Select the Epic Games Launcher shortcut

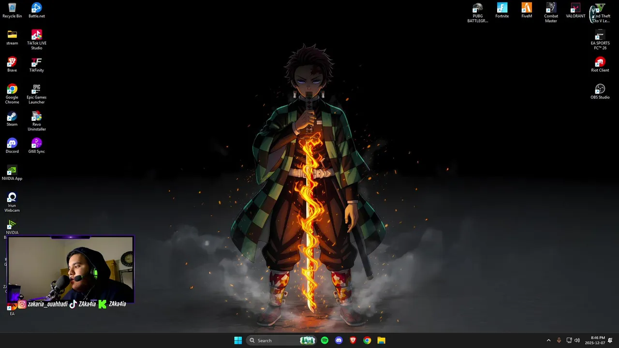(x=37, y=94)
